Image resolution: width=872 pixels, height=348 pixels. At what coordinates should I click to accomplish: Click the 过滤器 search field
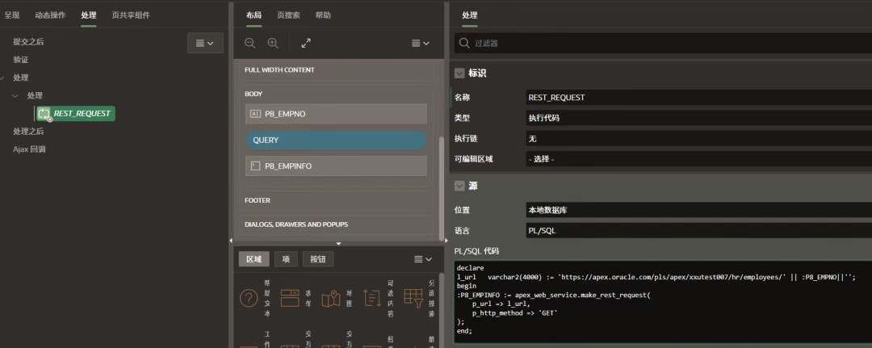click(663, 44)
